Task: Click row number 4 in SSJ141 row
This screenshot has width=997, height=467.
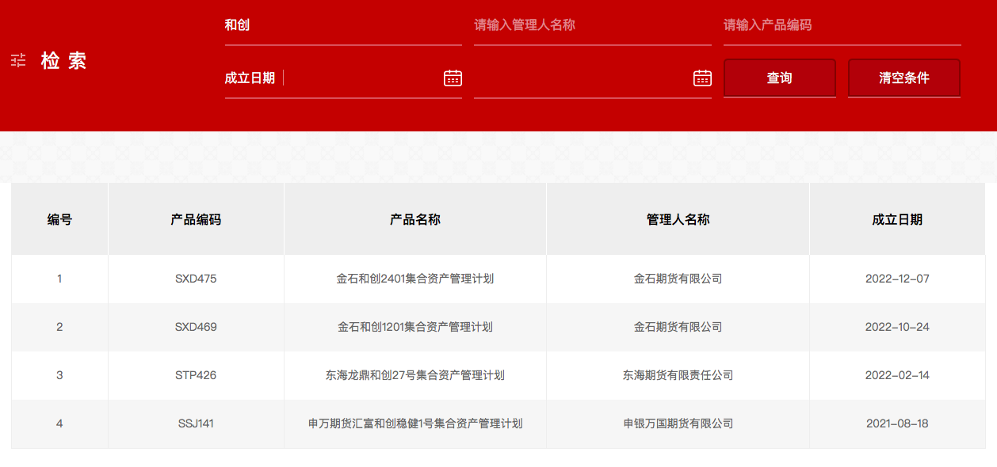Action: (x=59, y=423)
